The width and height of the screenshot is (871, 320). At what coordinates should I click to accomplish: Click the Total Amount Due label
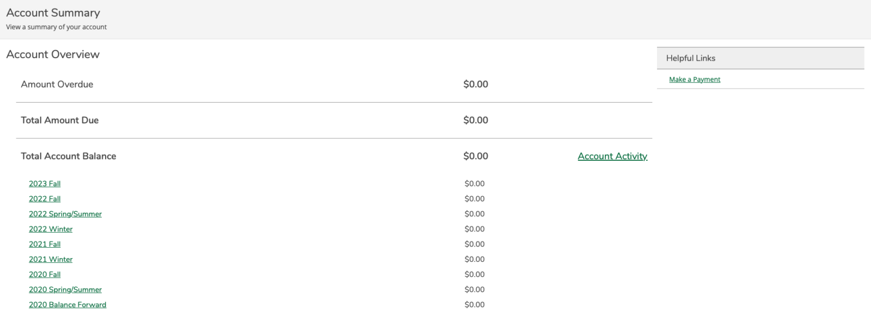pyautogui.click(x=60, y=120)
